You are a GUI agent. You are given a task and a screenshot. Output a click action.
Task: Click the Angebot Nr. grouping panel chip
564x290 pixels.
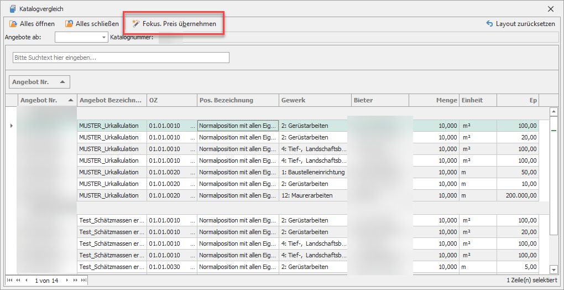point(40,82)
